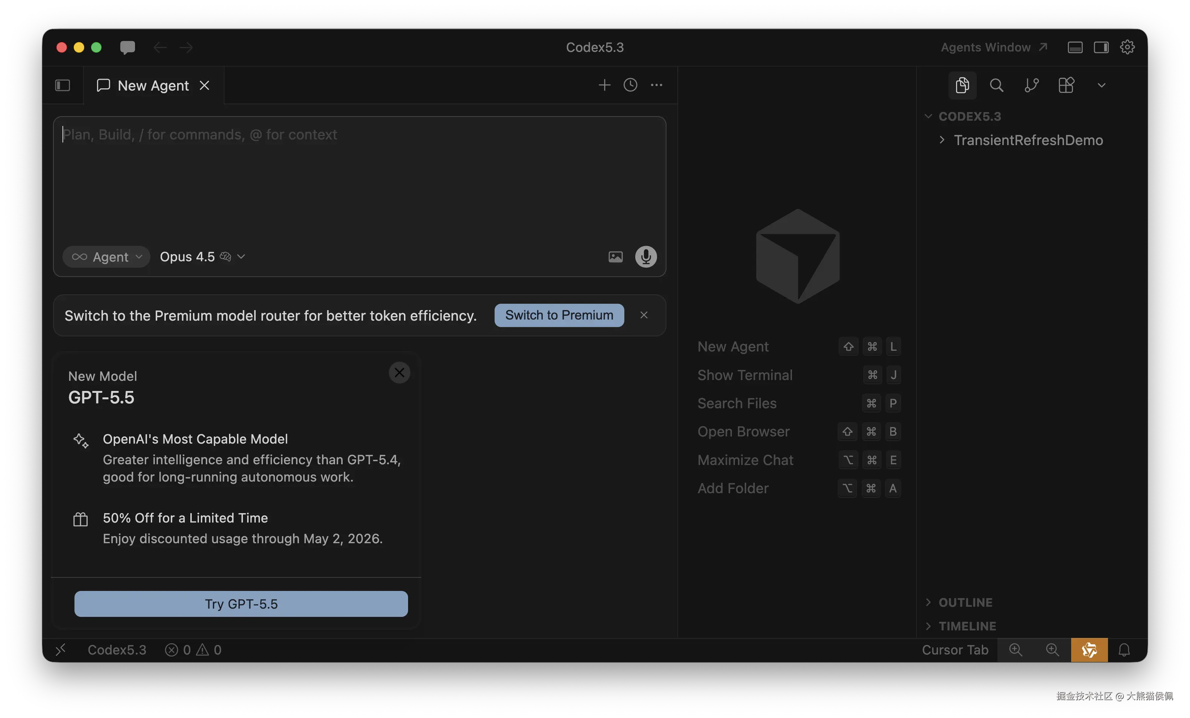Click the OpenAI's Most Capable Model heading
The width and height of the screenshot is (1190, 718).
195,439
